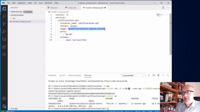This screenshot has width=200, height=112.
Task: Click the selected 'ualmtorres/phalcon-apache-ubuntu' text
Action: (x=86, y=29)
